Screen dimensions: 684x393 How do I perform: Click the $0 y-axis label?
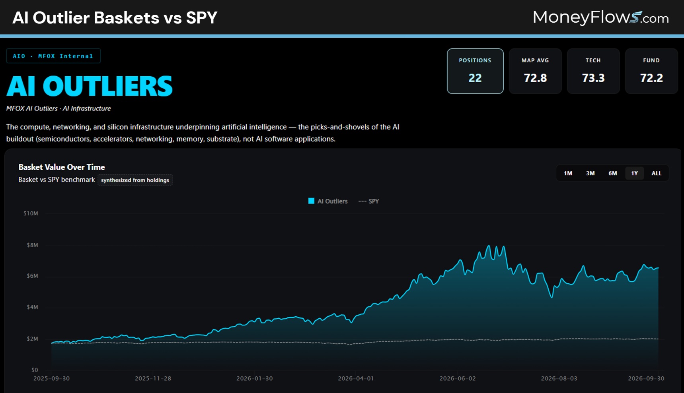pos(35,370)
